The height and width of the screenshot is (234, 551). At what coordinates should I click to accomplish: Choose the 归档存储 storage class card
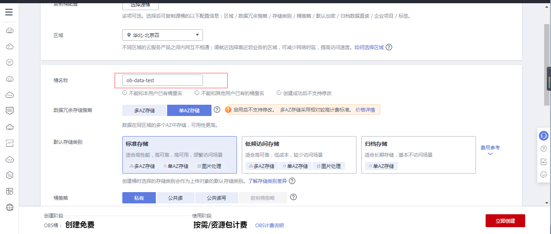pos(419,155)
